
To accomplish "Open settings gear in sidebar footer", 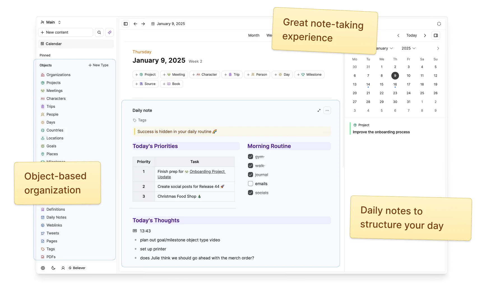I will 43,268.
